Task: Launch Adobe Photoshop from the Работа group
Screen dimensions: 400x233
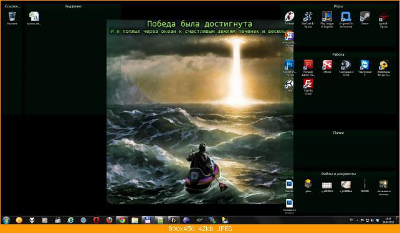Action: pos(289,68)
